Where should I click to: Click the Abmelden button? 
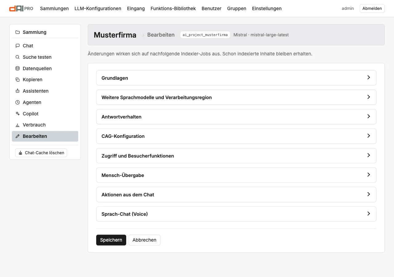click(x=372, y=9)
